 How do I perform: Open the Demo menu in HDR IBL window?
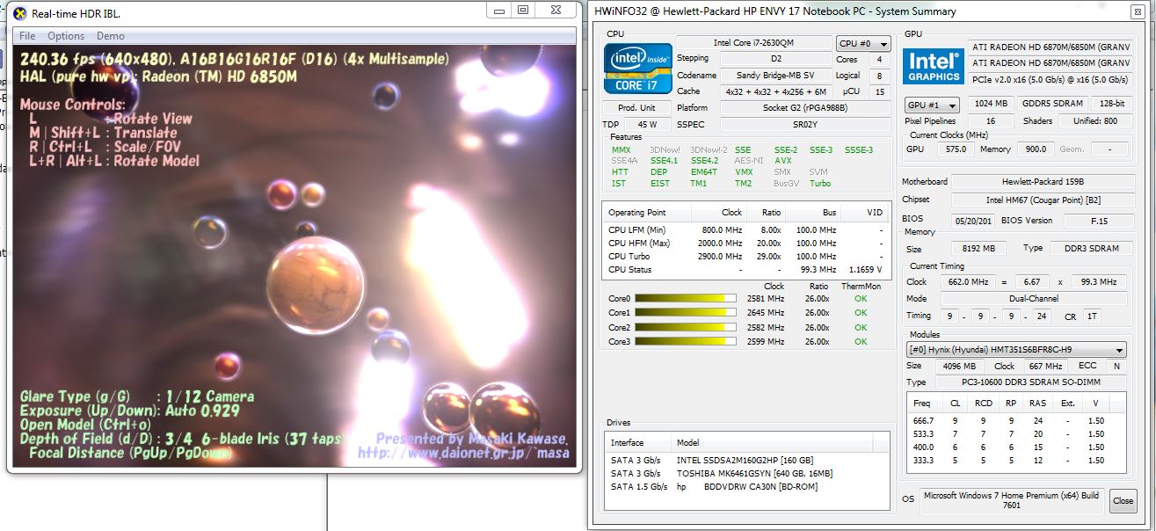(111, 36)
